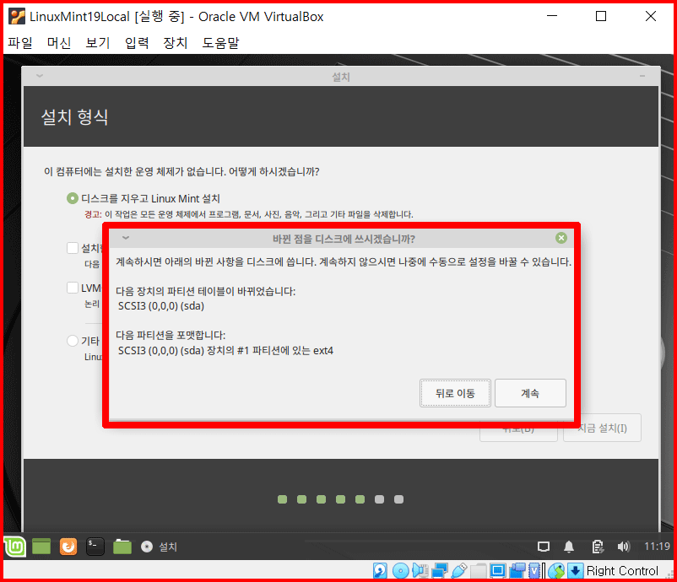Click the network display tray icon
Screen dimensions: 677x582
(x=544, y=547)
